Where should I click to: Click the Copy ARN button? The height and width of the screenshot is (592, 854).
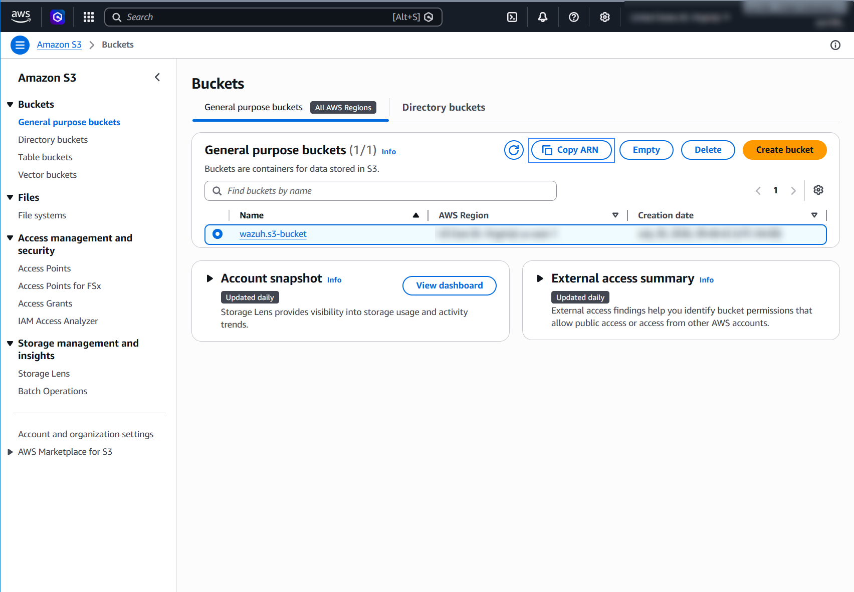click(x=571, y=150)
